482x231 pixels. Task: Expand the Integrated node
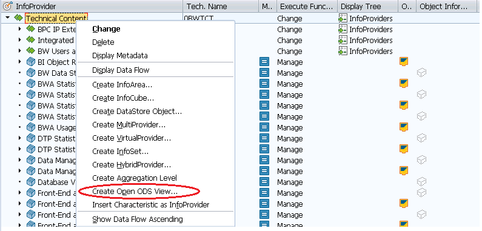tap(19, 40)
